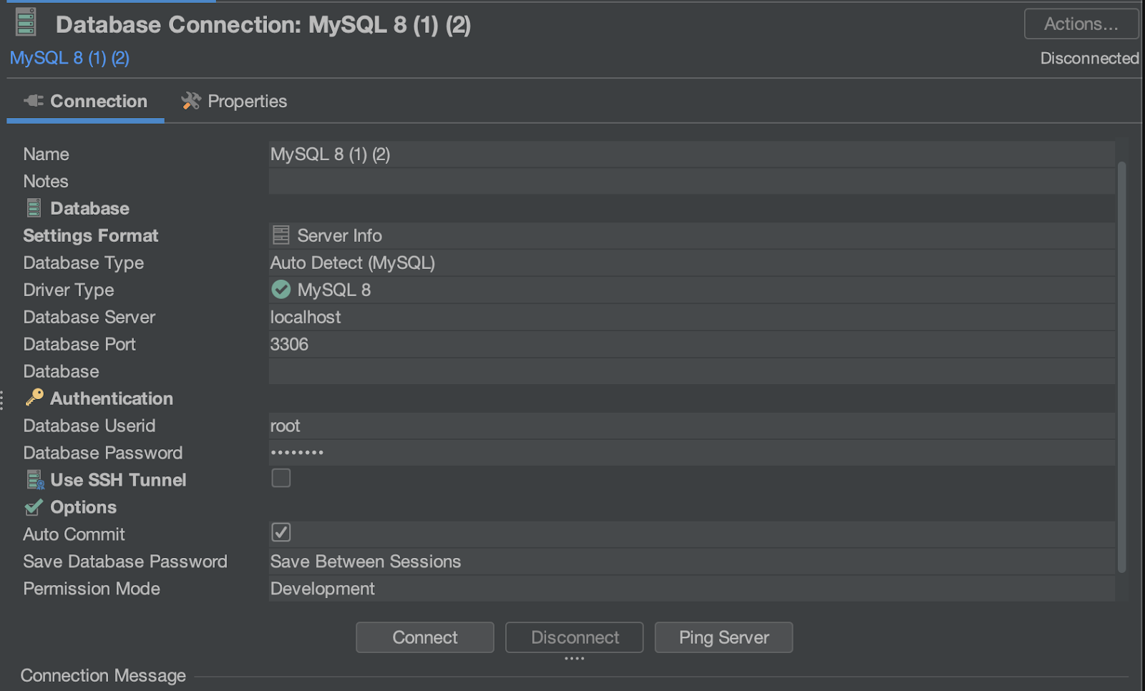The height and width of the screenshot is (691, 1145).
Task: Click the wrench icon on Properties tab
Action: (190, 101)
